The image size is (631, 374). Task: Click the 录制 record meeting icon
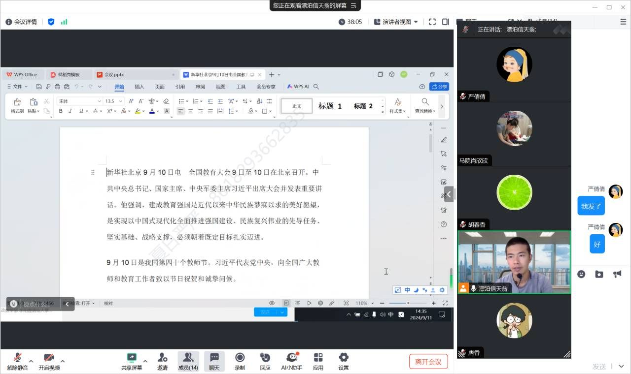point(240,358)
